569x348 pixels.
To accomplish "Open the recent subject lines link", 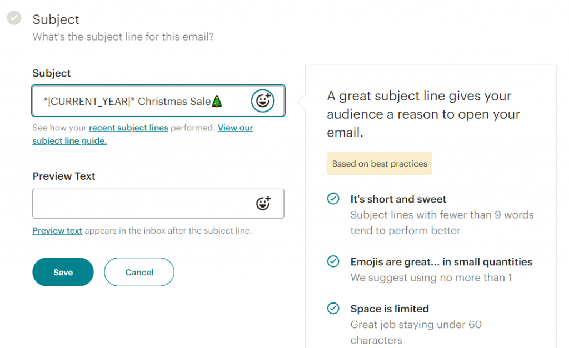I will click(x=128, y=127).
